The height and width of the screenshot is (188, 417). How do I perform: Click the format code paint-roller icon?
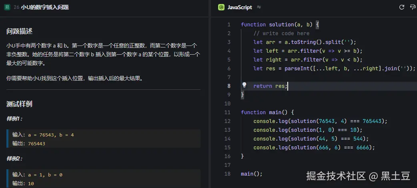tap(413, 7)
